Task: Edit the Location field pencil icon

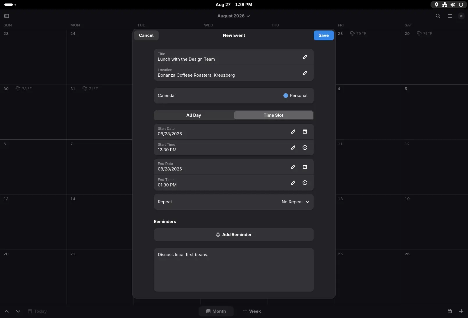Action: [305, 73]
